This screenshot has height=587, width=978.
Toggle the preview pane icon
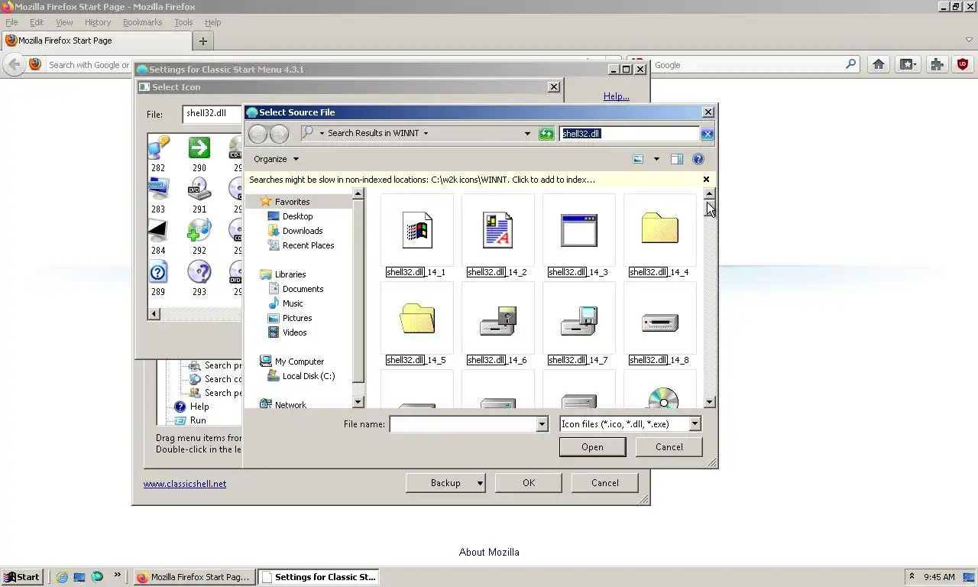677,159
